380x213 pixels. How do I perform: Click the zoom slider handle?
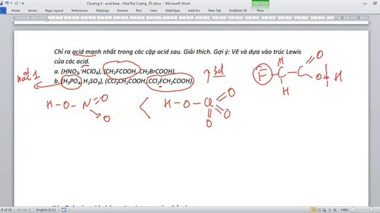(372, 210)
